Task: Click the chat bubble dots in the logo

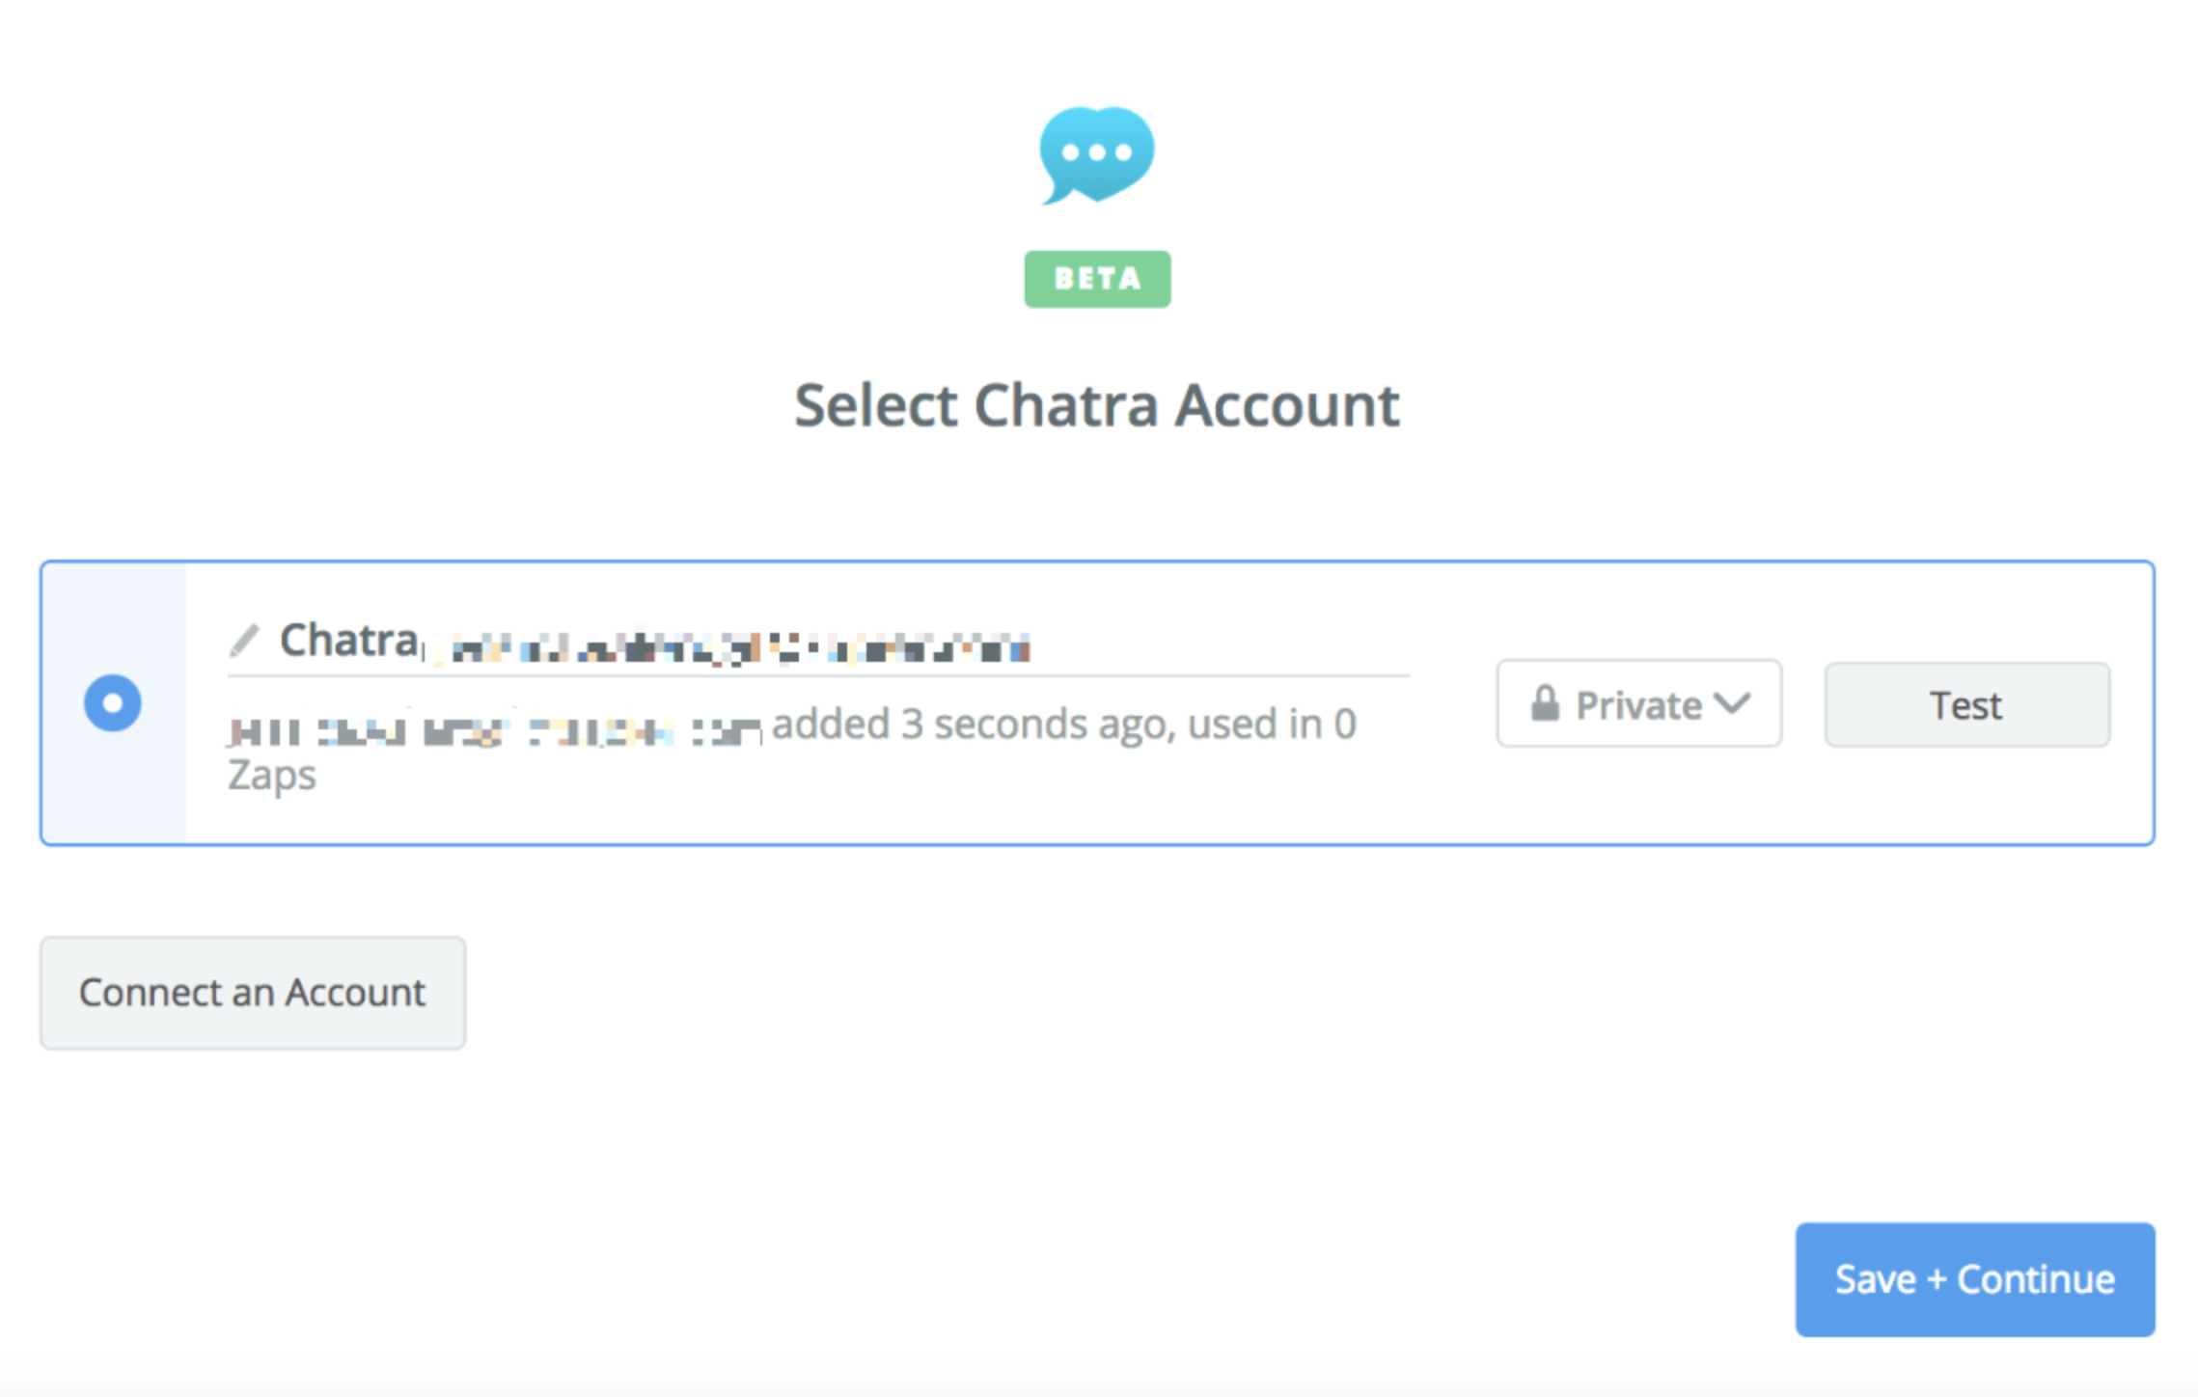Action: [x=1097, y=152]
